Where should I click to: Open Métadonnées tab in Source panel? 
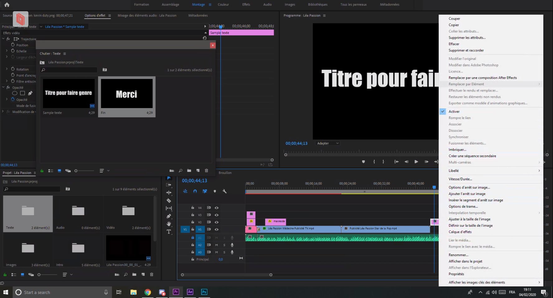(198, 16)
